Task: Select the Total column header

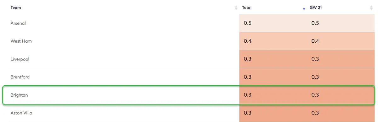Action: pyautogui.click(x=247, y=8)
